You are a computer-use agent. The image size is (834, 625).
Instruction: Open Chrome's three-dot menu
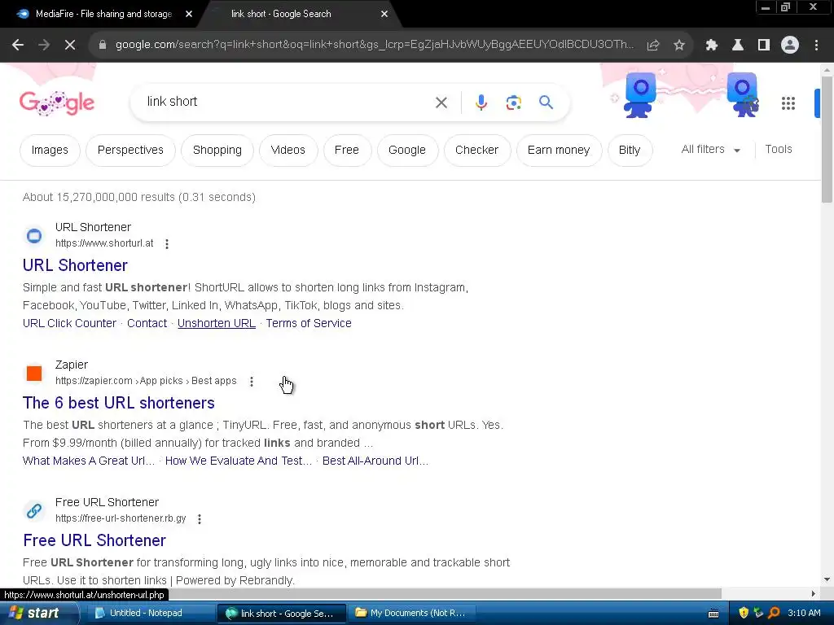(816, 46)
